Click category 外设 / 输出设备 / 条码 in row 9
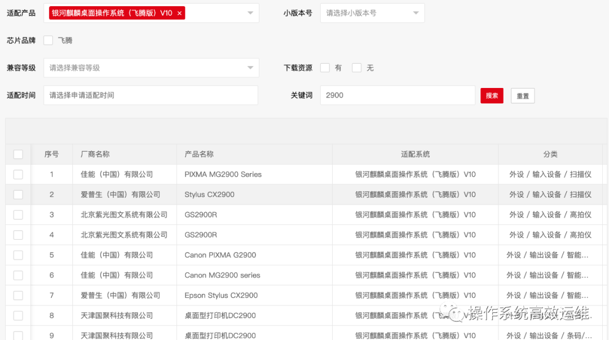The image size is (609, 340). 549,335
